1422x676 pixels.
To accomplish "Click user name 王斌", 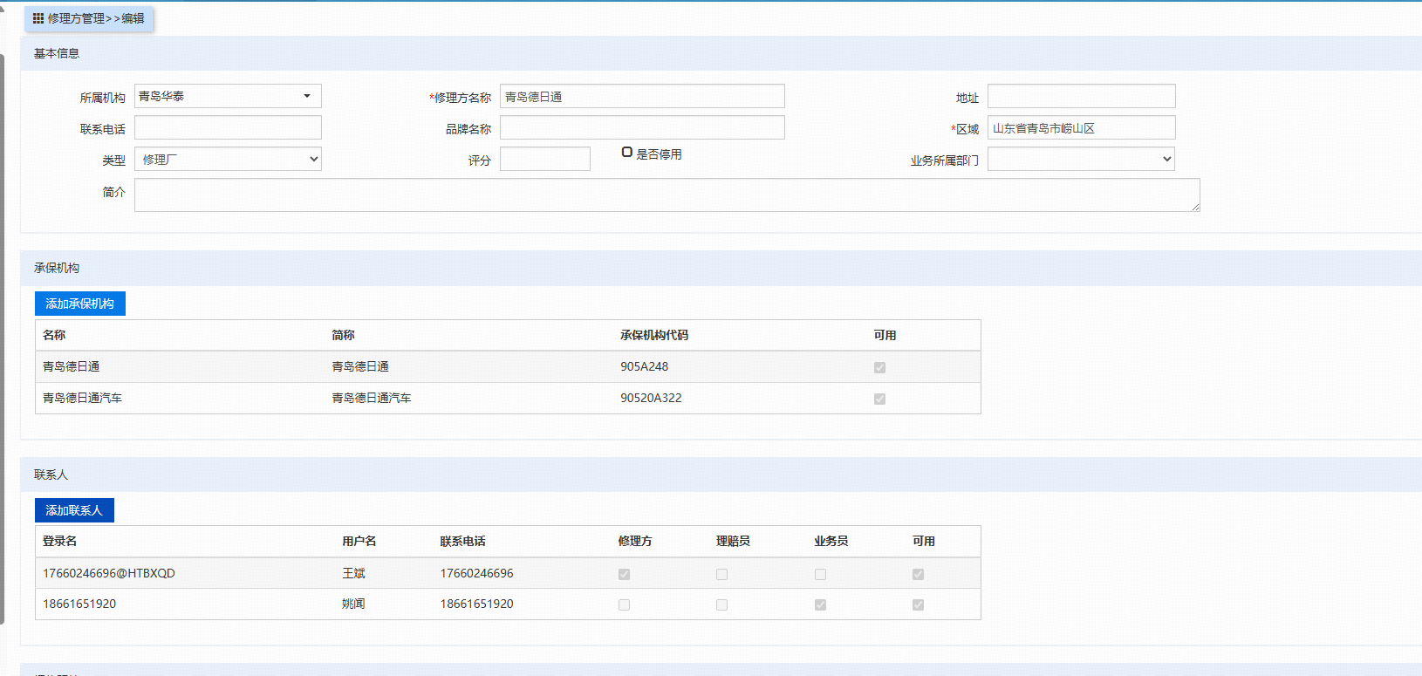I will point(353,573).
